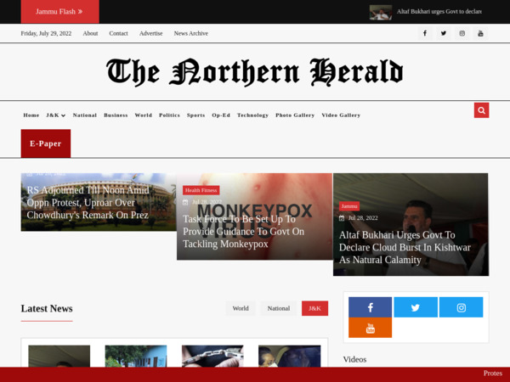The image size is (510, 382).
Task: Open the Facebook icon in top bar
Action: pos(425,33)
